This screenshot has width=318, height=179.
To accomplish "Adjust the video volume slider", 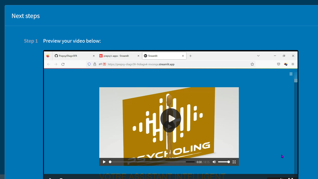I will click(224, 162).
